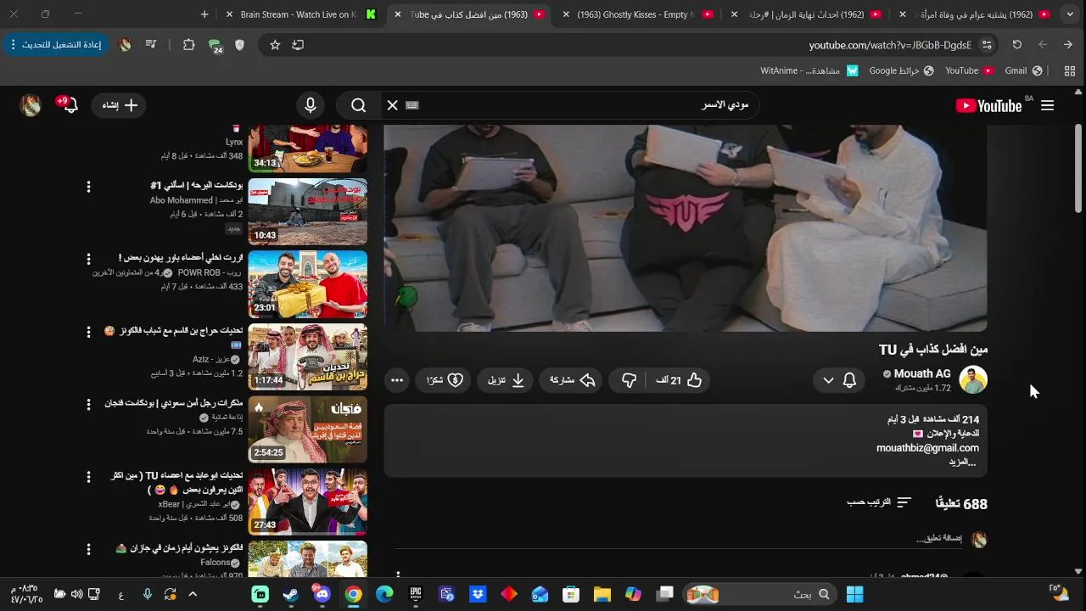Play the 2:54:25 فنجان thumbnail
This screenshot has width=1086, height=611.
(x=308, y=429)
